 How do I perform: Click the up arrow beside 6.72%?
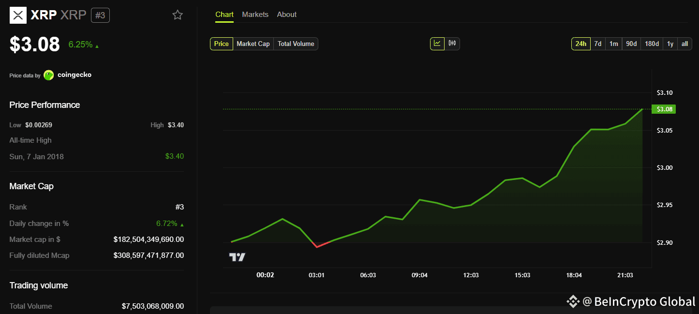[x=182, y=224]
